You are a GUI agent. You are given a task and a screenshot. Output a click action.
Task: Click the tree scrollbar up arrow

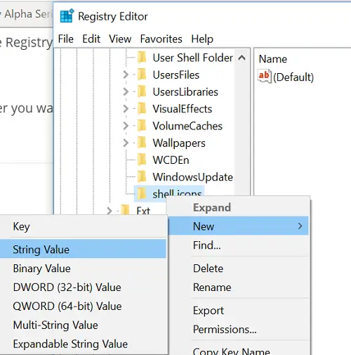click(241, 58)
